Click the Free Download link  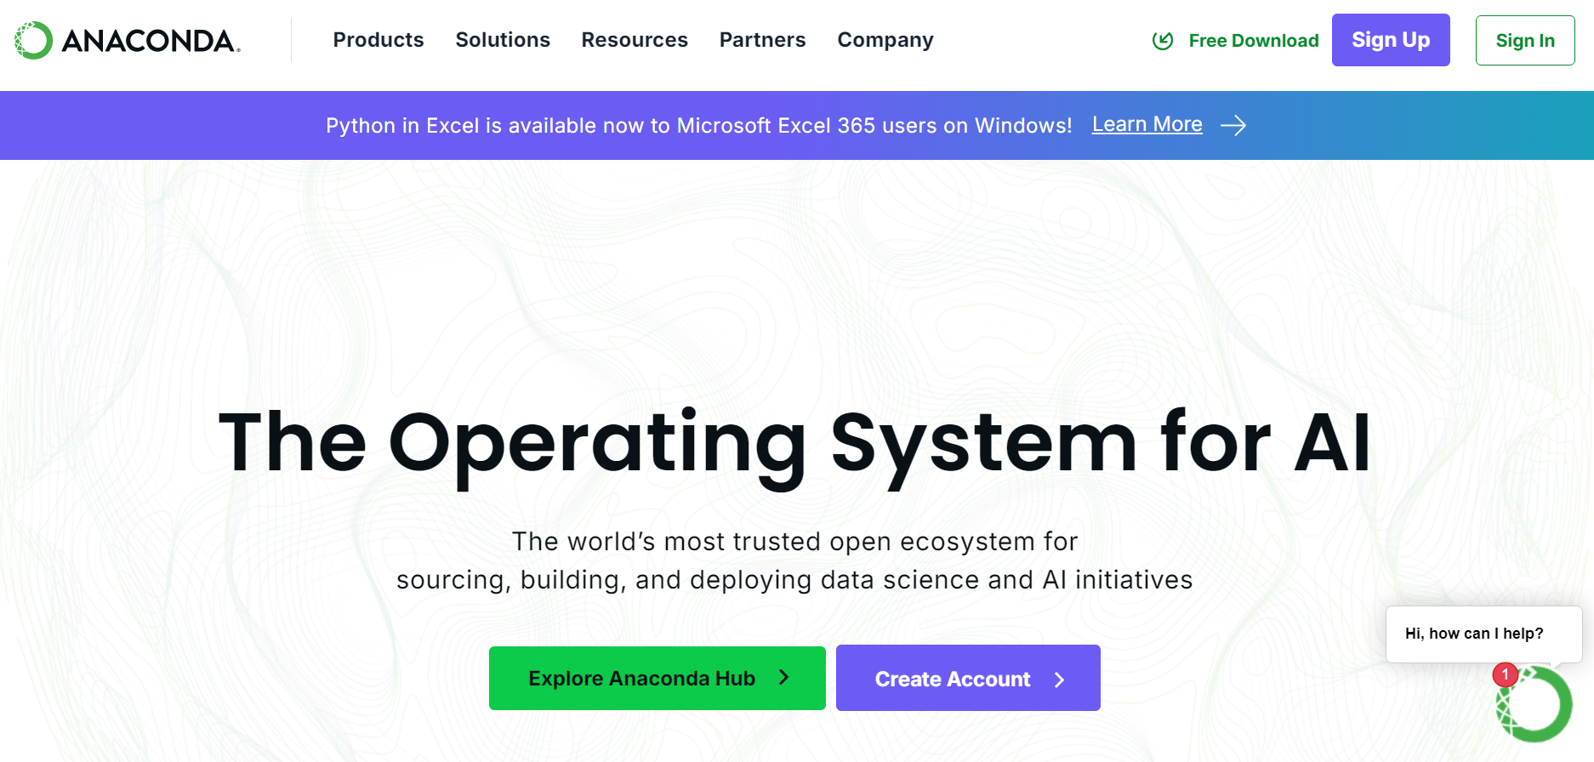tap(1254, 41)
